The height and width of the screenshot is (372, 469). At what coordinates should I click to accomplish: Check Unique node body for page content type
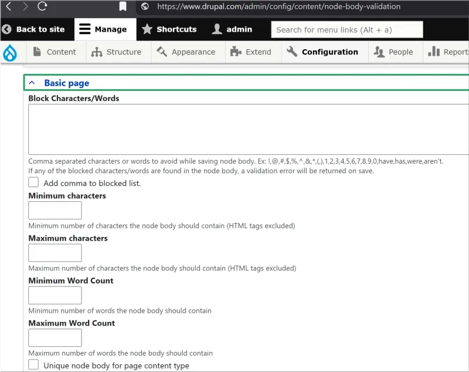click(x=33, y=364)
